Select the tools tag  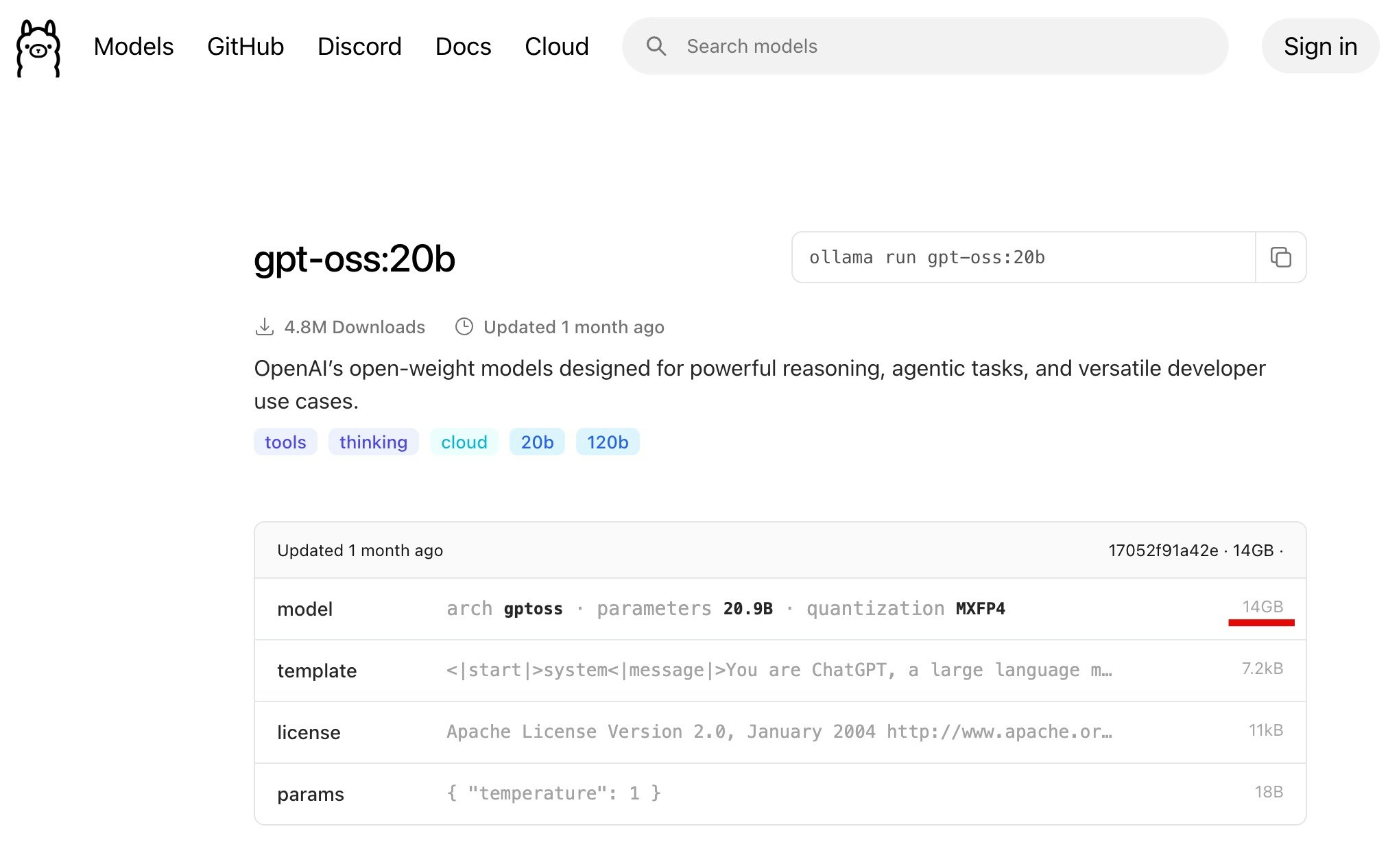[x=285, y=442]
